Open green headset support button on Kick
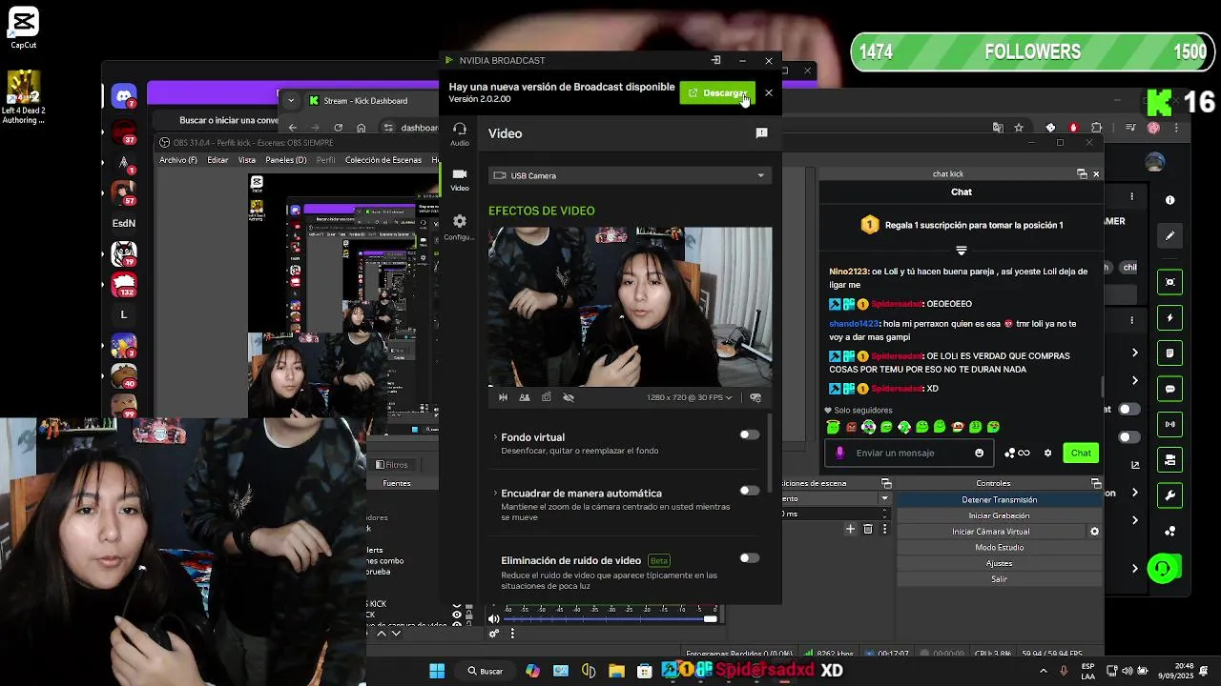The image size is (1221, 686). coord(1163,569)
